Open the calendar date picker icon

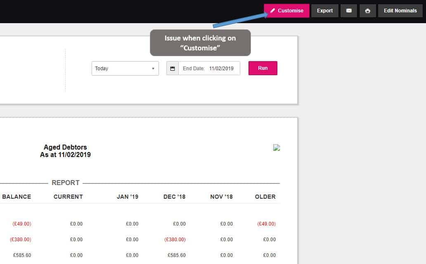point(173,69)
